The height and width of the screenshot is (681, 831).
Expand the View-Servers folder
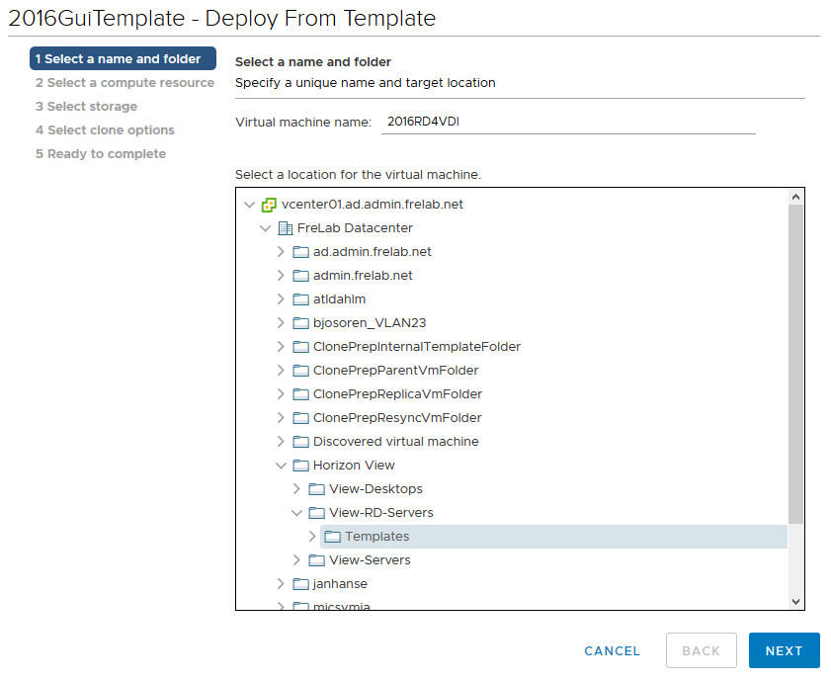(296, 560)
